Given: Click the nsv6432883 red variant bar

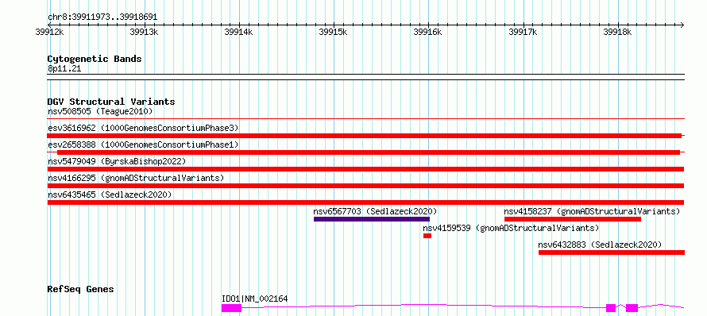Looking at the screenshot, I should (x=612, y=252).
